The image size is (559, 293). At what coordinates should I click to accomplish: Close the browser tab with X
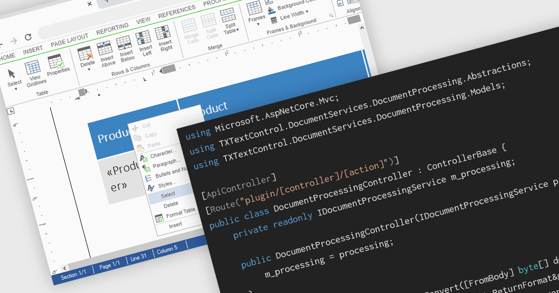click(x=89, y=3)
